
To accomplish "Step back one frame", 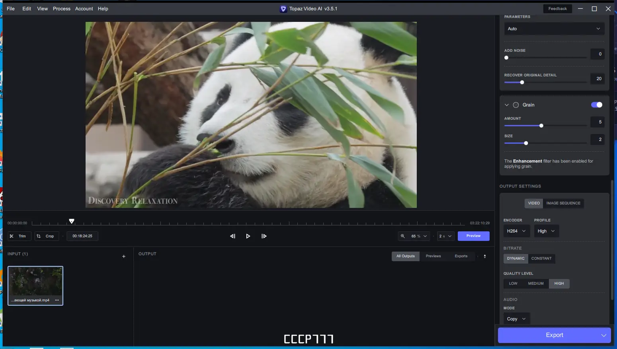I will coord(232,236).
